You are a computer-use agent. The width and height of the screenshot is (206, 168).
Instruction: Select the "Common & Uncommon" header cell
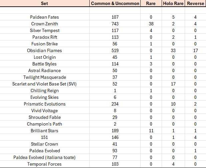[115, 3]
